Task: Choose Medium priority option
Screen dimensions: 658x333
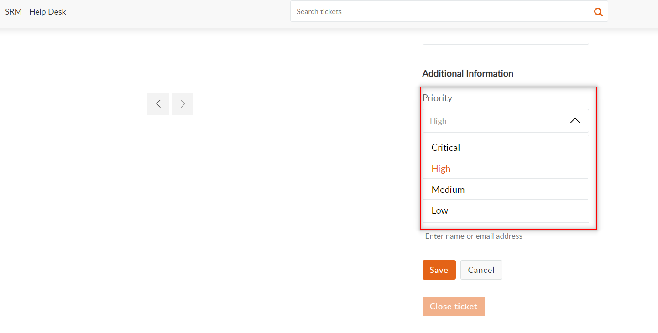Action: [506, 190]
